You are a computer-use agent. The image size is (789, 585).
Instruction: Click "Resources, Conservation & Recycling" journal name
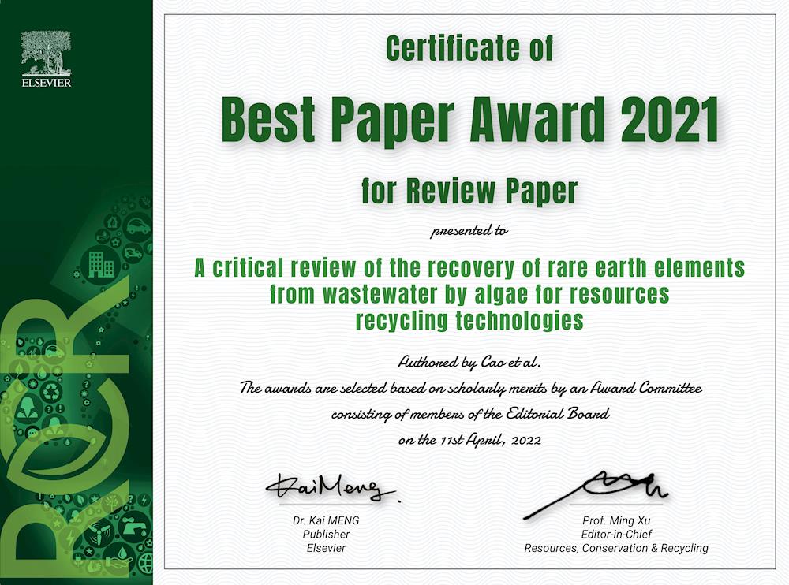tap(616, 548)
